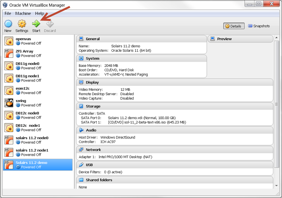Click the 2048 MB base memory value
Image resolution: width=282 pixels, height=198 pixels.
pos(111,66)
